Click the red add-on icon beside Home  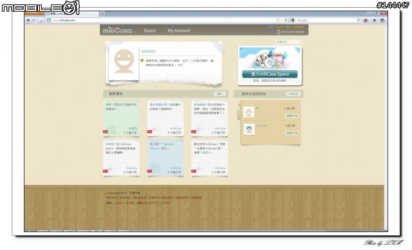coord(366,20)
